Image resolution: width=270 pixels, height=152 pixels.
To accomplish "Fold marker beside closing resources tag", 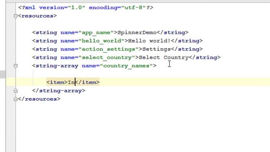I will coord(16,99).
